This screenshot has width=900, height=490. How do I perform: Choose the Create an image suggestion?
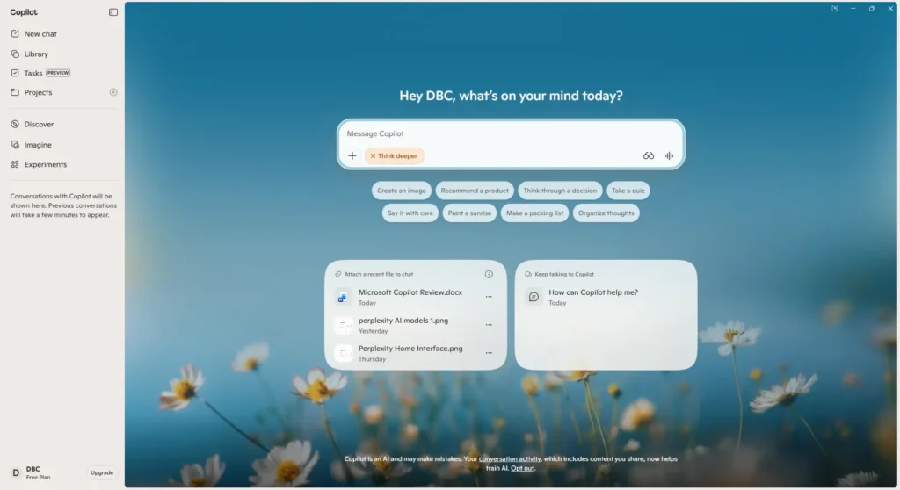401,191
